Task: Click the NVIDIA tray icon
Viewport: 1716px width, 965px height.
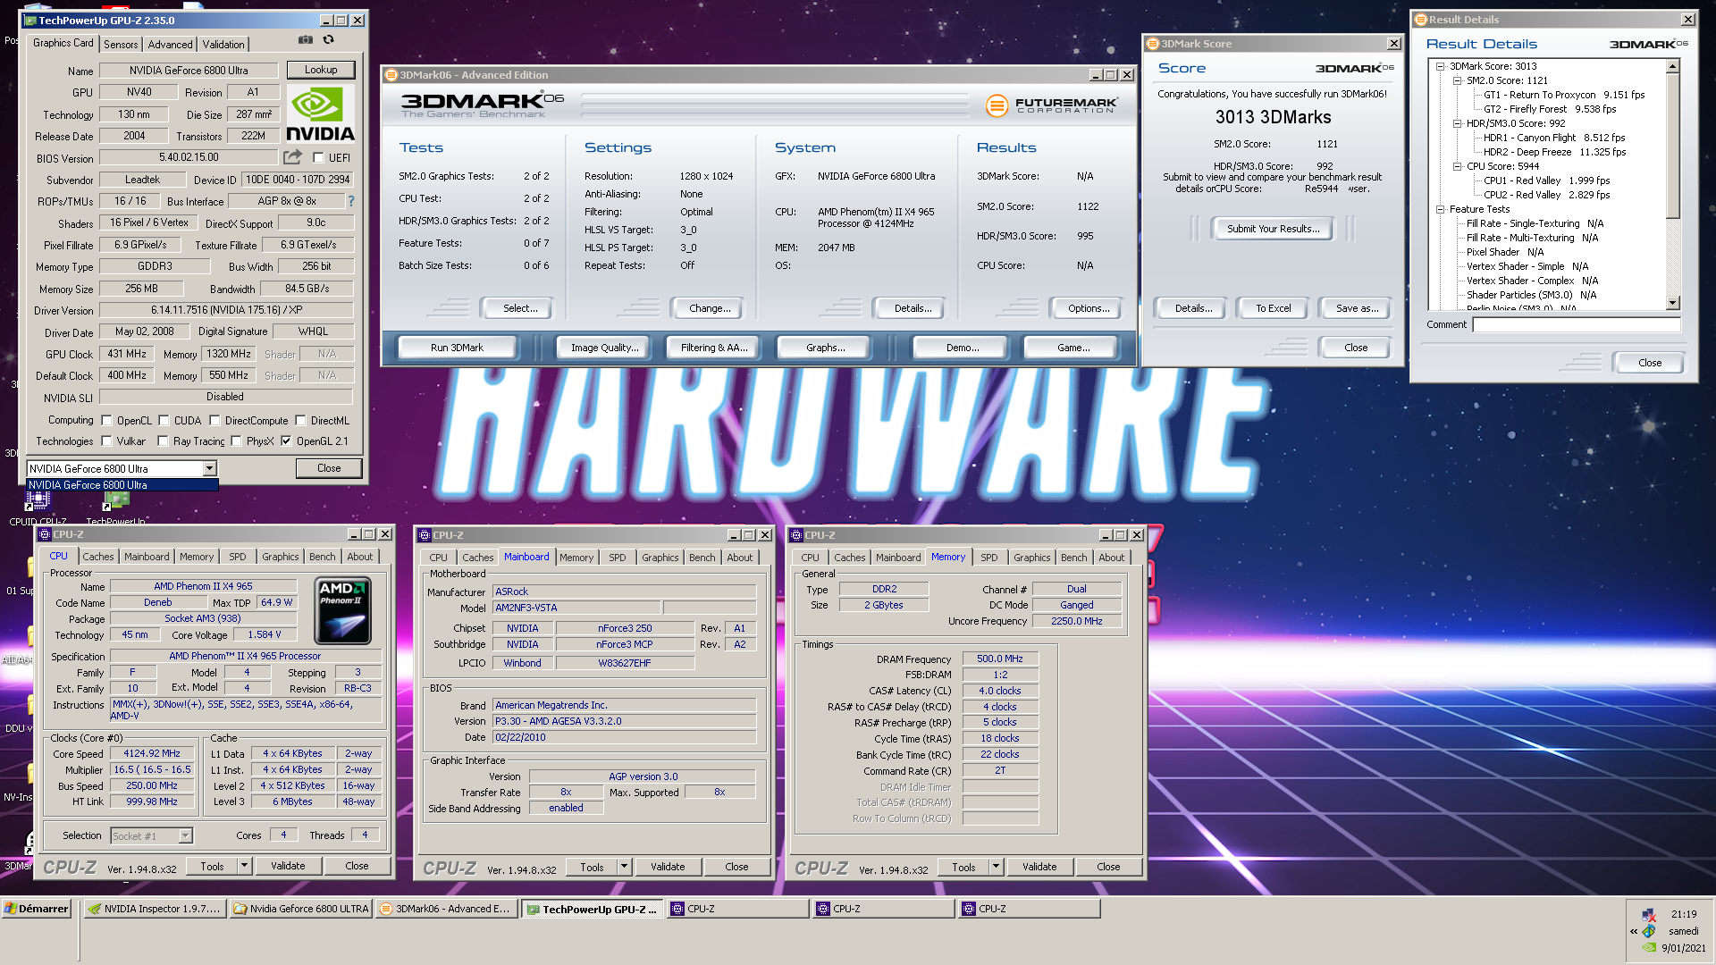Action: tap(1649, 948)
